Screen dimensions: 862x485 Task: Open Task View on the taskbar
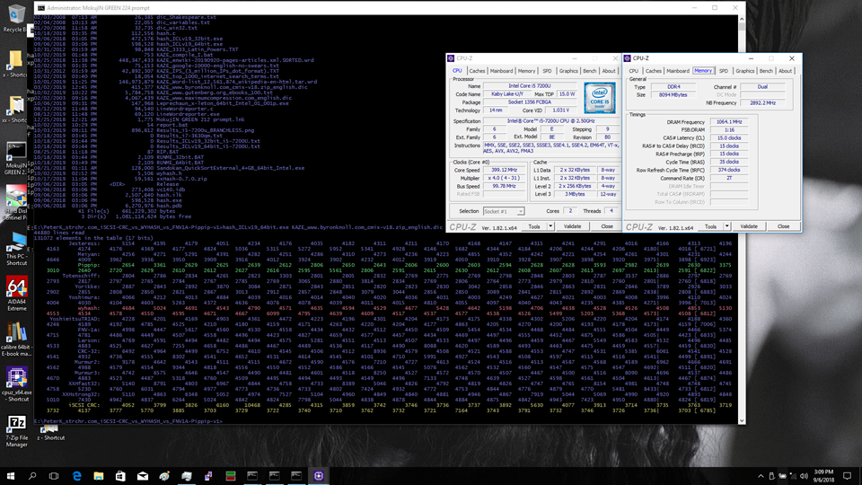pyautogui.click(x=54, y=476)
